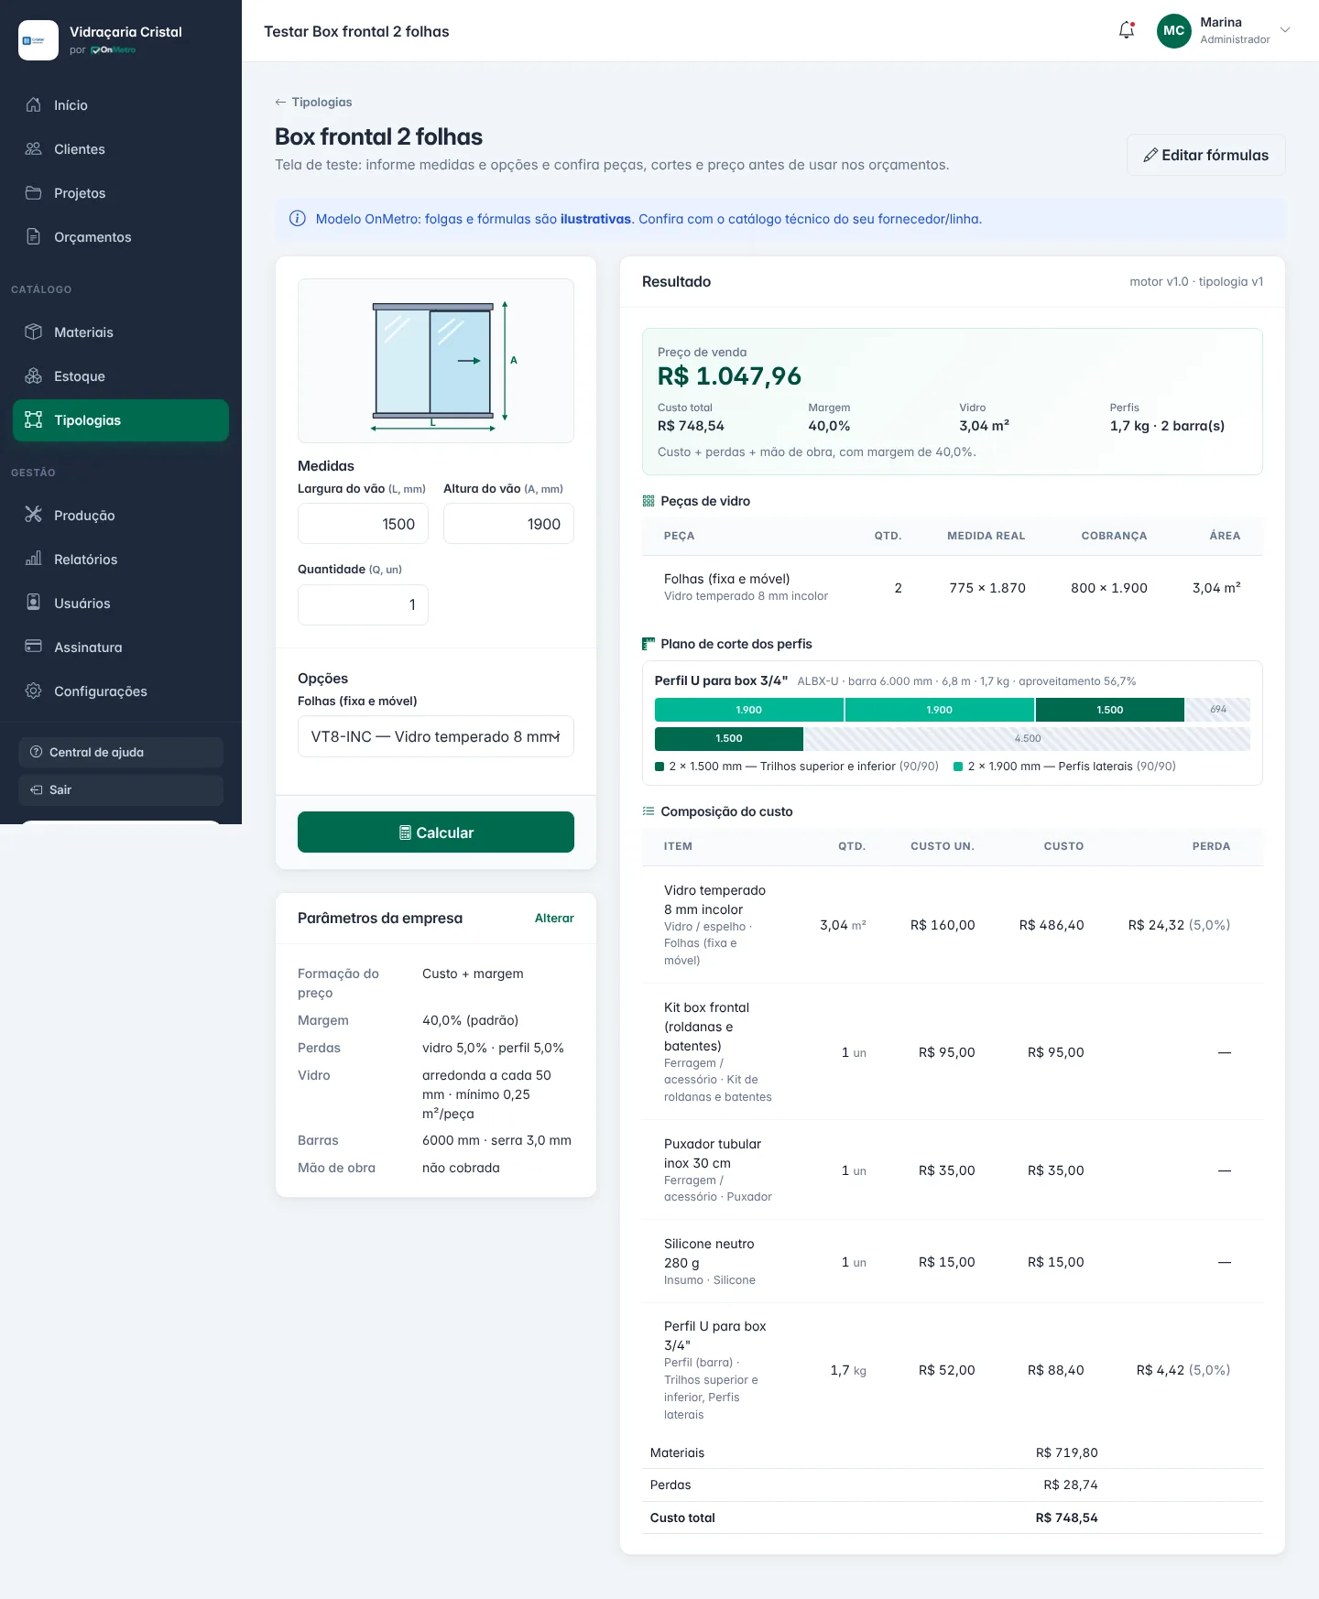1319x1599 pixels.
Task: Go to Início in sidebar
Action: pyautogui.click(x=121, y=105)
